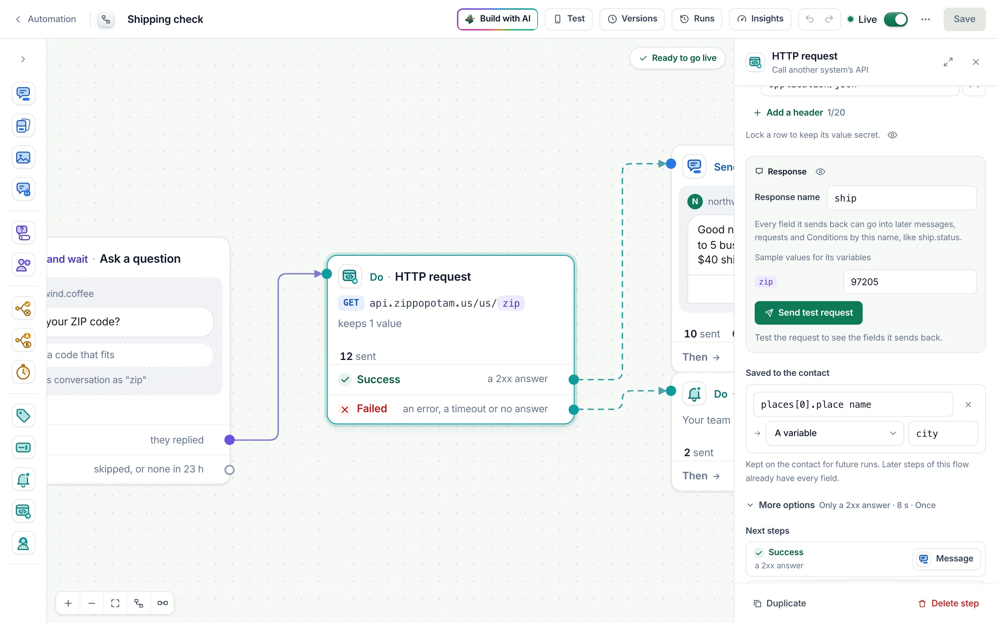The width and height of the screenshot is (997, 623).
Task: Click the Tag step sidebar icon
Action: 23,415
